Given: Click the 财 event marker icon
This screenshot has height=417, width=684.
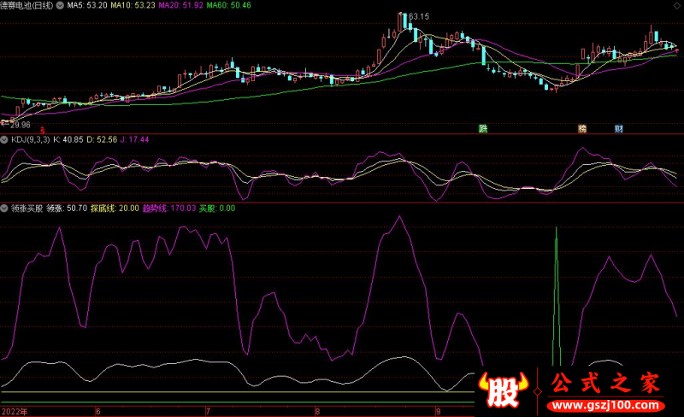Looking at the screenshot, I should tap(618, 129).
